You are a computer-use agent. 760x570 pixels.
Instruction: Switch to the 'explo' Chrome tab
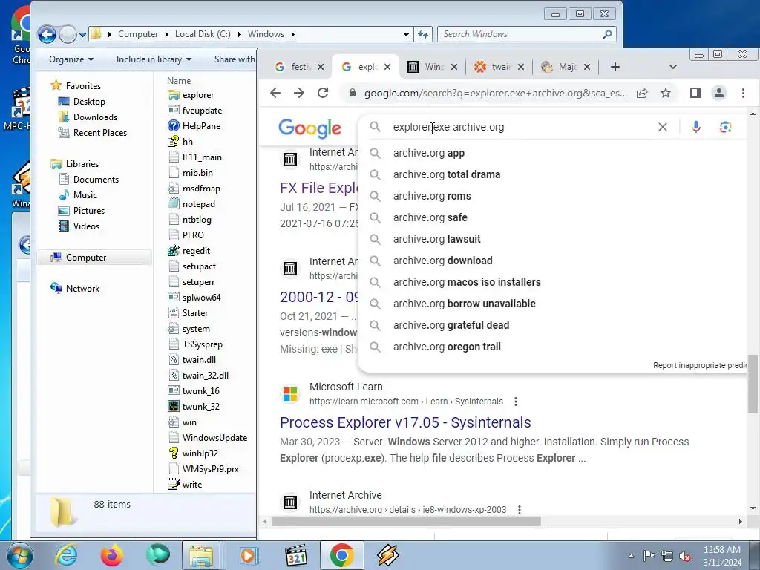[367, 67]
